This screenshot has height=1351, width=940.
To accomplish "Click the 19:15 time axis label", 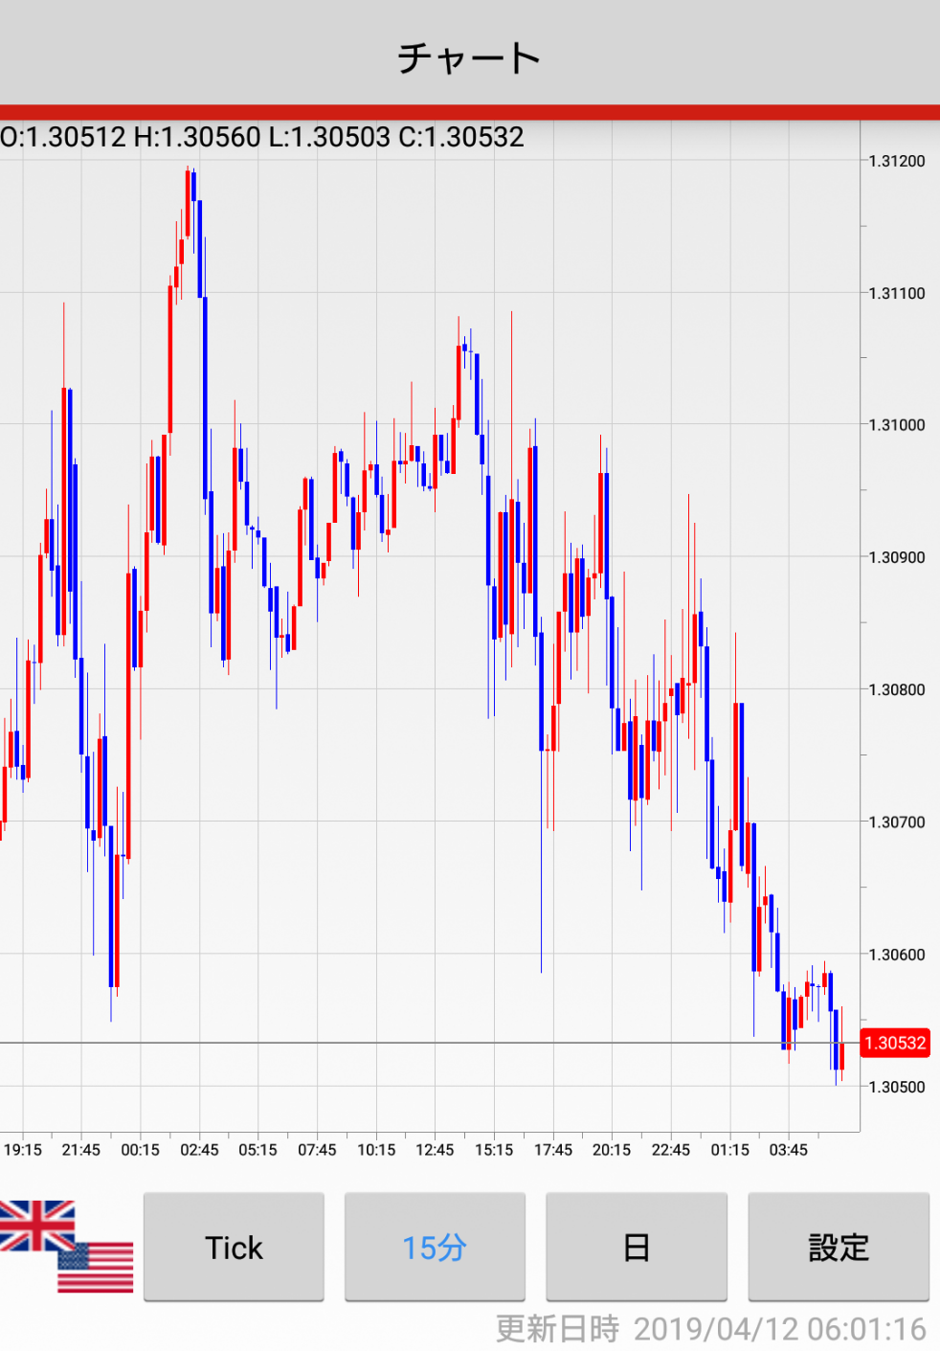I will [23, 1150].
